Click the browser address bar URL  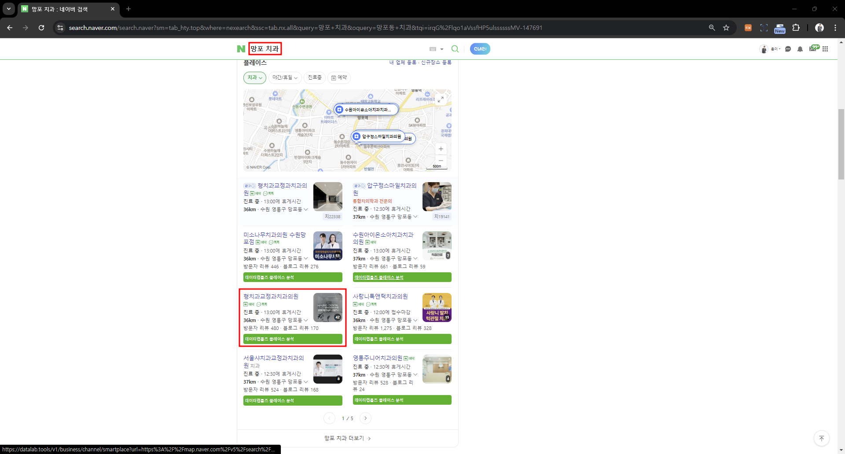coord(305,28)
